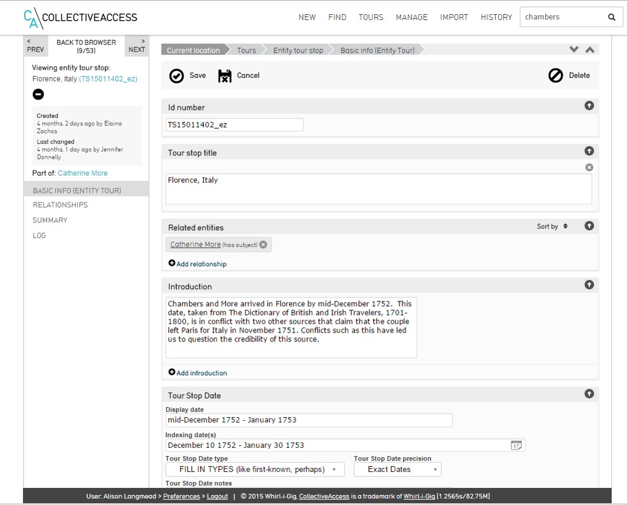Image resolution: width=627 pixels, height=505 pixels.
Task: Expand all bundles with the up chevron
Action: pos(590,50)
